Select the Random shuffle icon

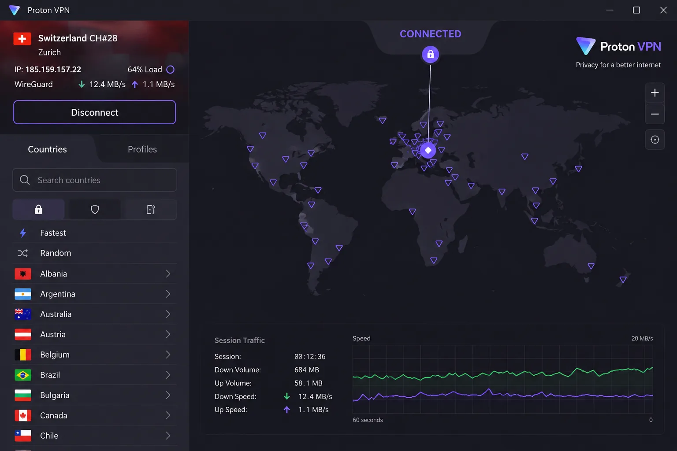[x=22, y=253]
